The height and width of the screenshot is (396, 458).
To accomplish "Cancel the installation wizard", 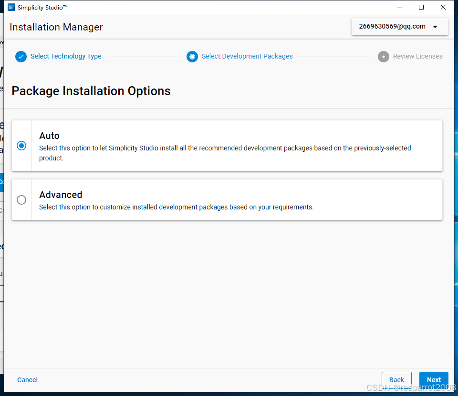I will 28,380.
